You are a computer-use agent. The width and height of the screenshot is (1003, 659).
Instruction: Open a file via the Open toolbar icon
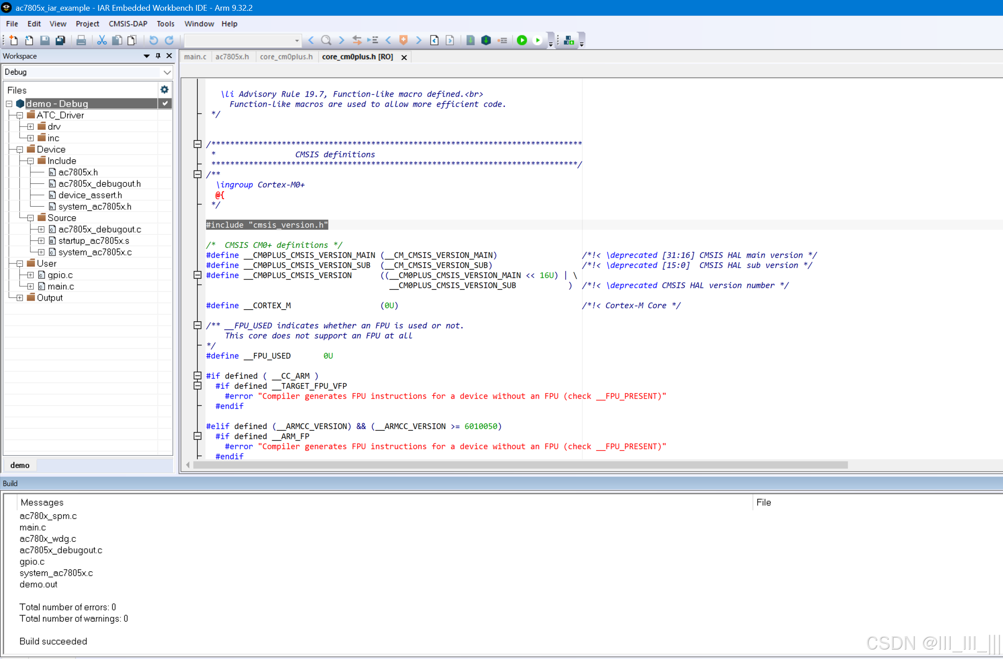coord(29,40)
